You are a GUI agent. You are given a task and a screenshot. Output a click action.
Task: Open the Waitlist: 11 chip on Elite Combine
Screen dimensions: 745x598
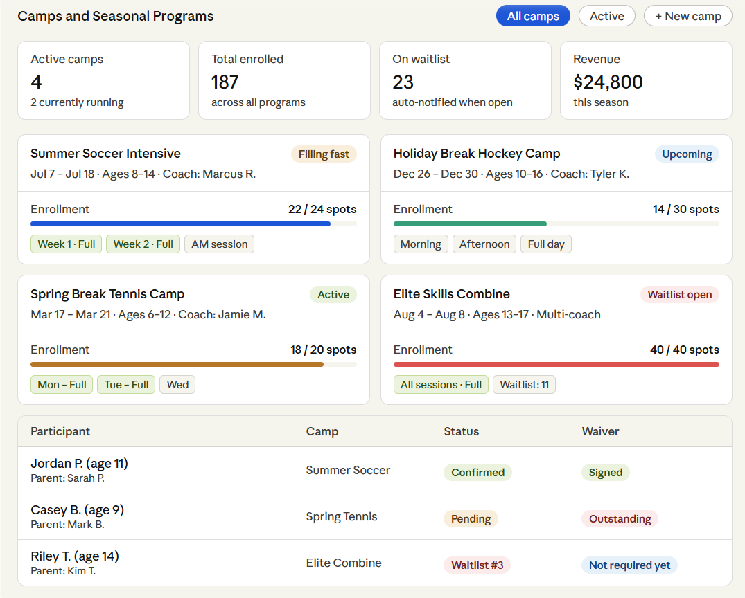(x=524, y=384)
